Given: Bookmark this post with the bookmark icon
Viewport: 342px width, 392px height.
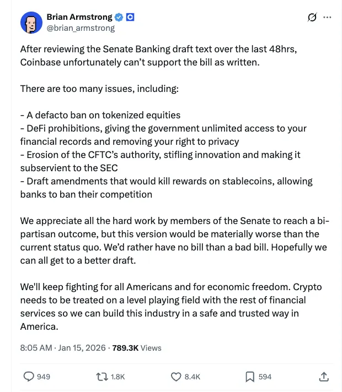Looking at the screenshot, I should 250,377.
